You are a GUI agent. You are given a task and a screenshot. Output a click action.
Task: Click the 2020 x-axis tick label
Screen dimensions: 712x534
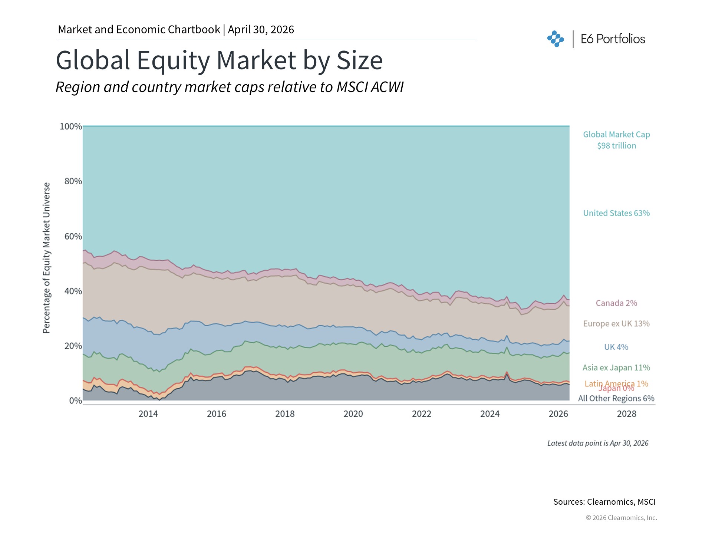[x=353, y=414]
